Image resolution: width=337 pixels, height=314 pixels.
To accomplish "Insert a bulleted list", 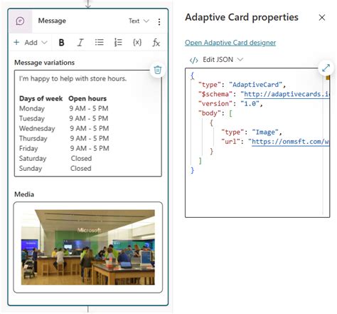I will 100,43.
